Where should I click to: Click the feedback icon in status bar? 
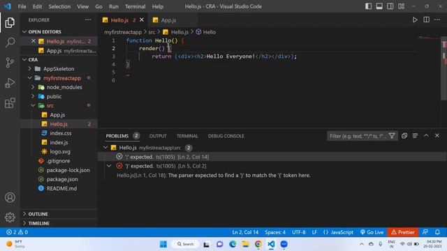(425, 232)
